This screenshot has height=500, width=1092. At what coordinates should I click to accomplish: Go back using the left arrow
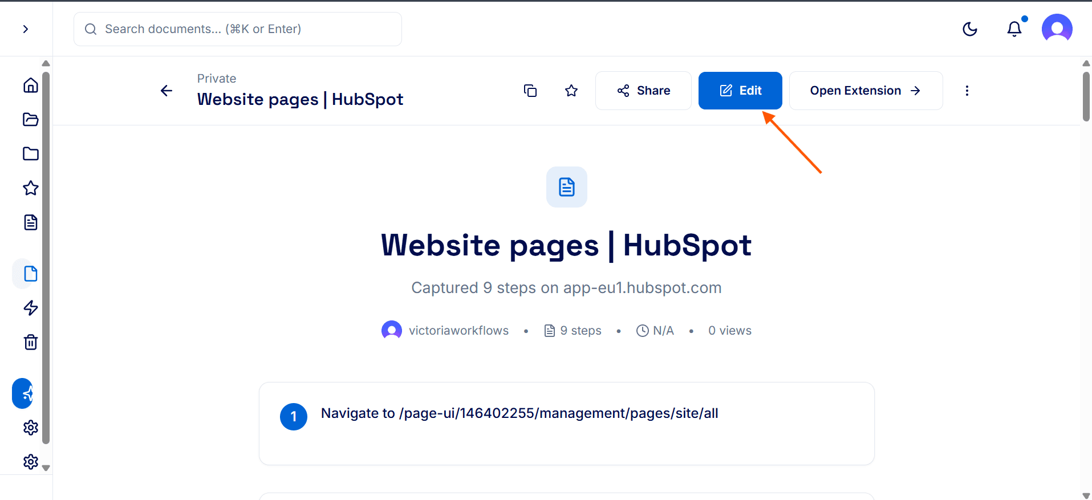pyautogui.click(x=167, y=91)
